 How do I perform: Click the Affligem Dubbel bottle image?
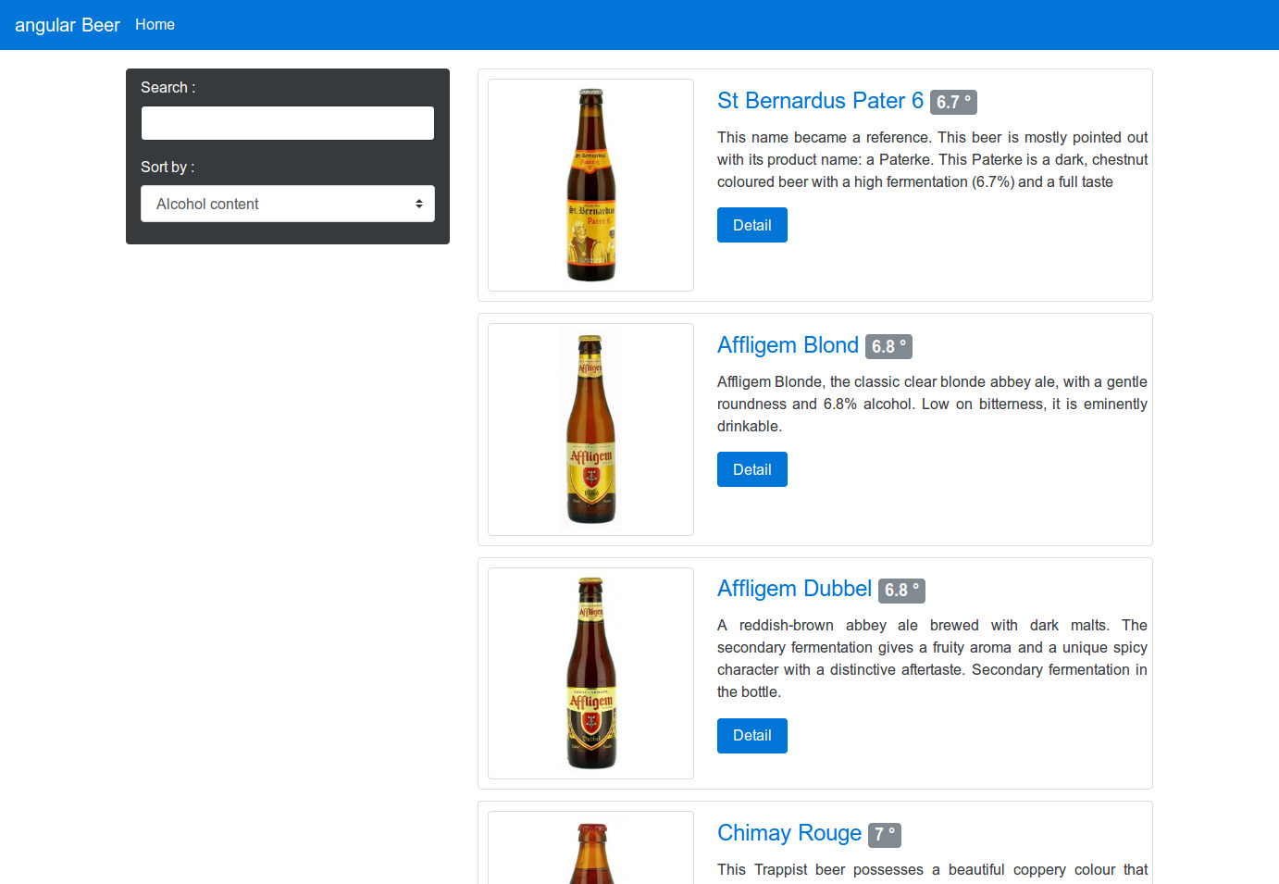[590, 673]
